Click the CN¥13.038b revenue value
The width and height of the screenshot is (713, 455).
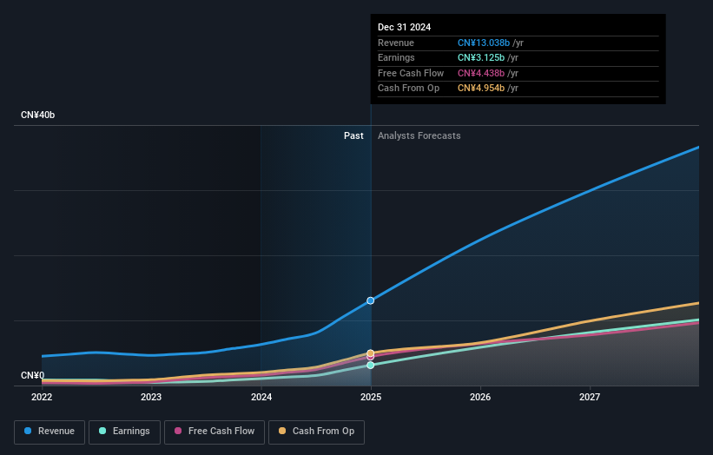click(x=484, y=43)
